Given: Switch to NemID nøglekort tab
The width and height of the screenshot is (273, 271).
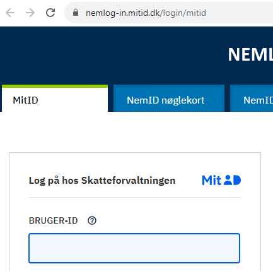Looking at the screenshot, I should pos(169,99).
